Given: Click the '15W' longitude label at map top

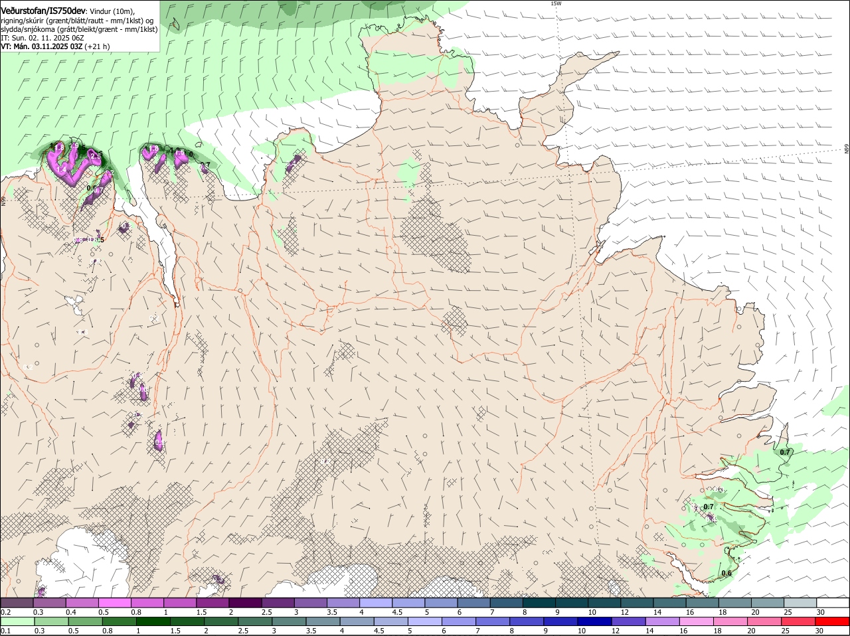Looking at the screenshot, I should tap(556, 3).
